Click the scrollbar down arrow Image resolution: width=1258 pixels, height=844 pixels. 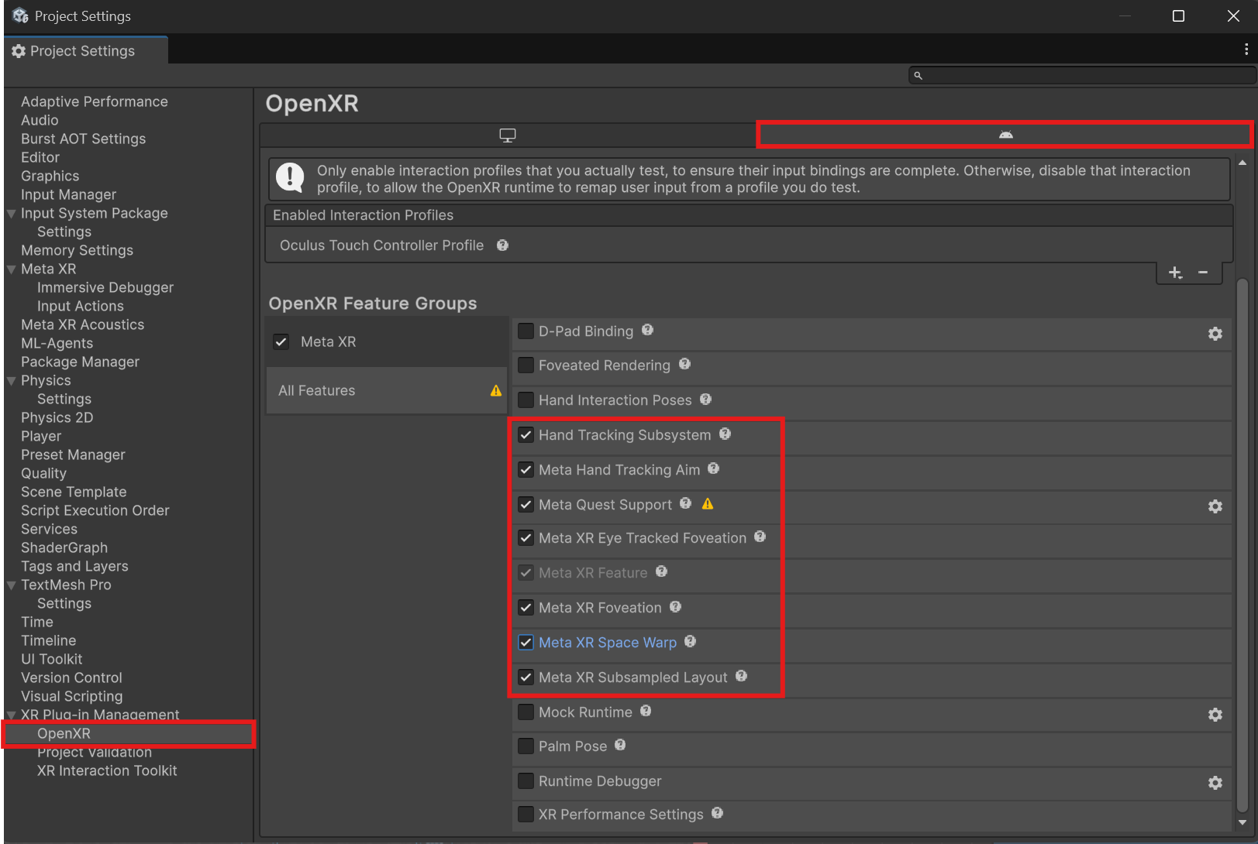coord(1242,822)
